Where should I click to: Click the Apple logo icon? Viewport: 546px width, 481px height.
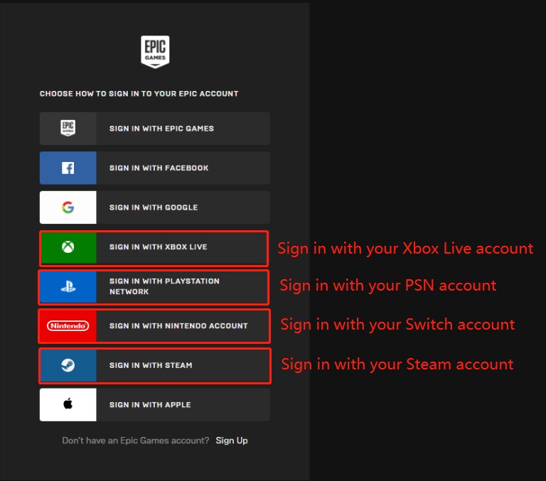click(x=68, y=405)
